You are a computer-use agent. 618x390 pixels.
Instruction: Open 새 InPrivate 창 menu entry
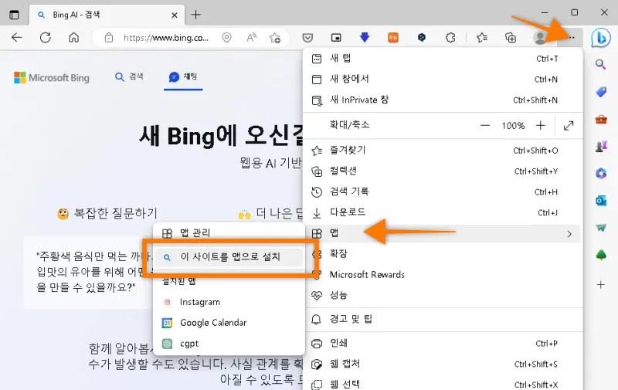443,100
